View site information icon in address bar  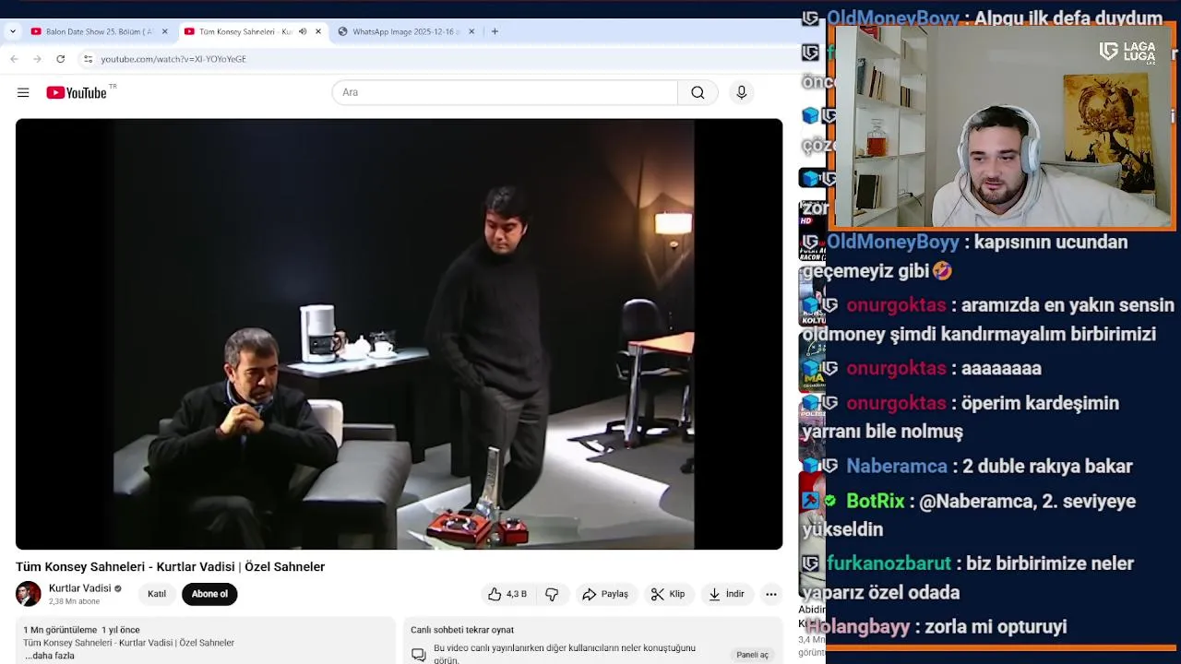click(88, 59)
